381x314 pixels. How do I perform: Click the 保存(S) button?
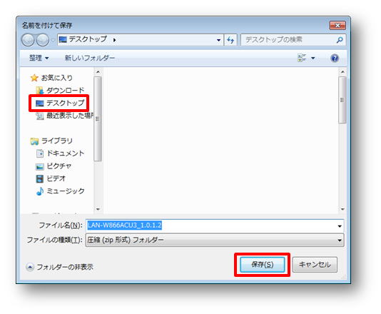click(x=262, y=265)
